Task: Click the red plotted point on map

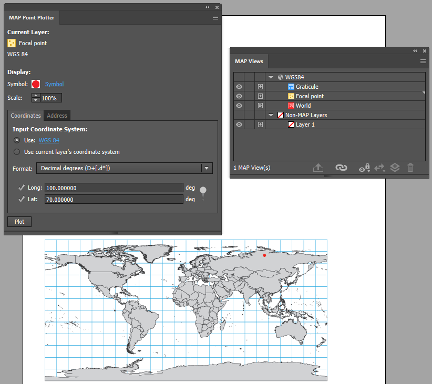Action: tap(264, 255)
